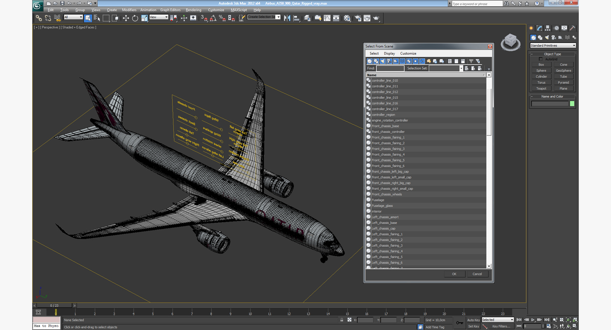Open Customize menu in Select From Scene
The width and height of the screenshot is (611, 330).
click(x=408, y=53)
